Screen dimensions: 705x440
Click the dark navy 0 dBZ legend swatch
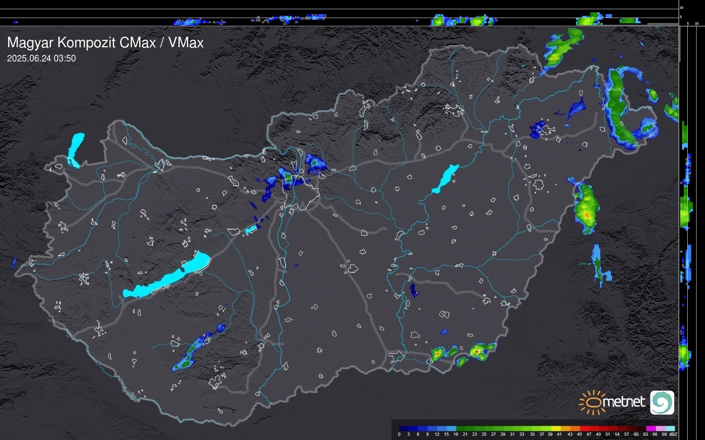pyautogui.click(x=404, y=428)
